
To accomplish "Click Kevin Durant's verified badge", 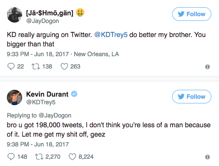I will click(74, 94).
